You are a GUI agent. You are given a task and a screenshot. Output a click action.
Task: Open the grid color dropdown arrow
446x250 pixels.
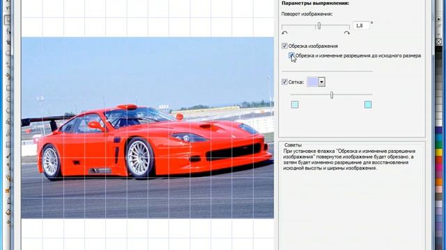(x=322, y=82)
